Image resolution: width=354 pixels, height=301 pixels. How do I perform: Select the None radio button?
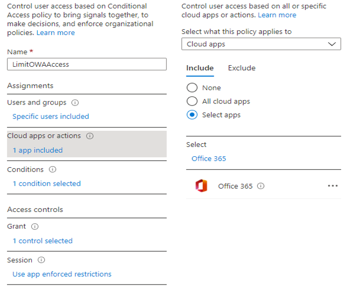point(192,88)
